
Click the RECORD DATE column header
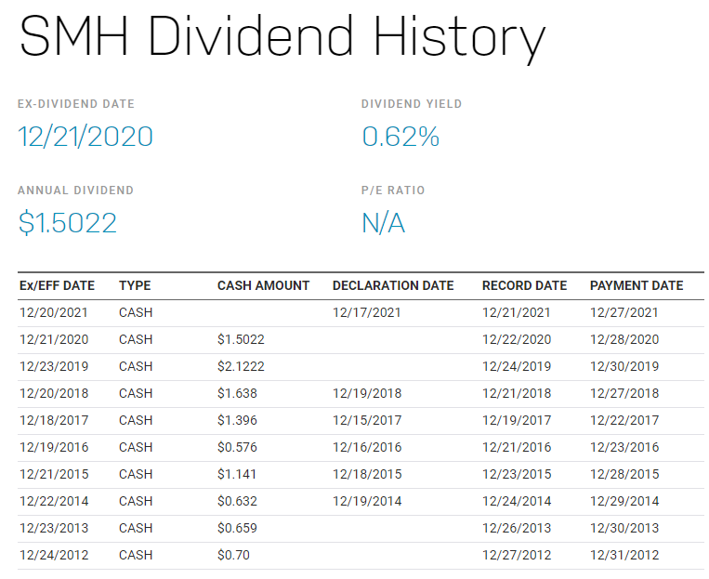point(524,285)
